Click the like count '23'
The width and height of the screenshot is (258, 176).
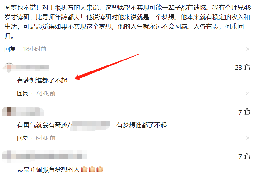[238, 68]
